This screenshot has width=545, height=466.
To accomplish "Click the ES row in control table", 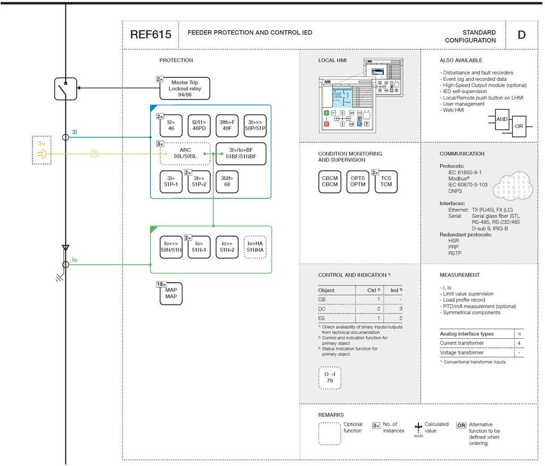I will [360, 318].
